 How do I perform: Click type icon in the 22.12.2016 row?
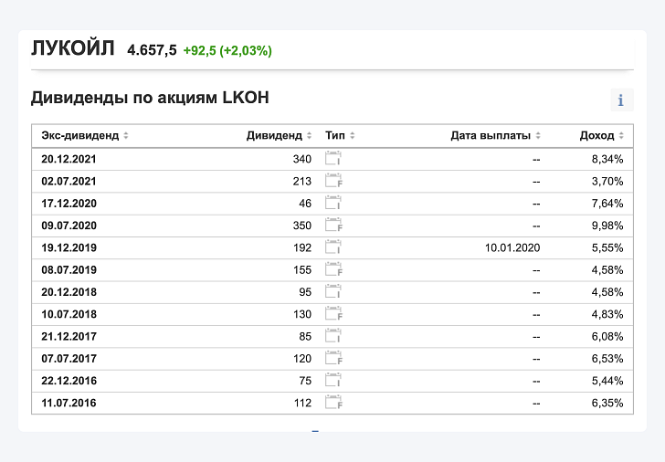point(333,380)
